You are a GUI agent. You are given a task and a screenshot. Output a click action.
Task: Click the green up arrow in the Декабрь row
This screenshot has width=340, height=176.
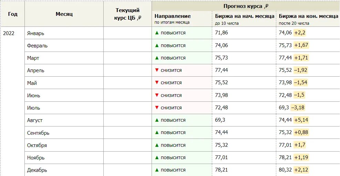tap(157, 170)
